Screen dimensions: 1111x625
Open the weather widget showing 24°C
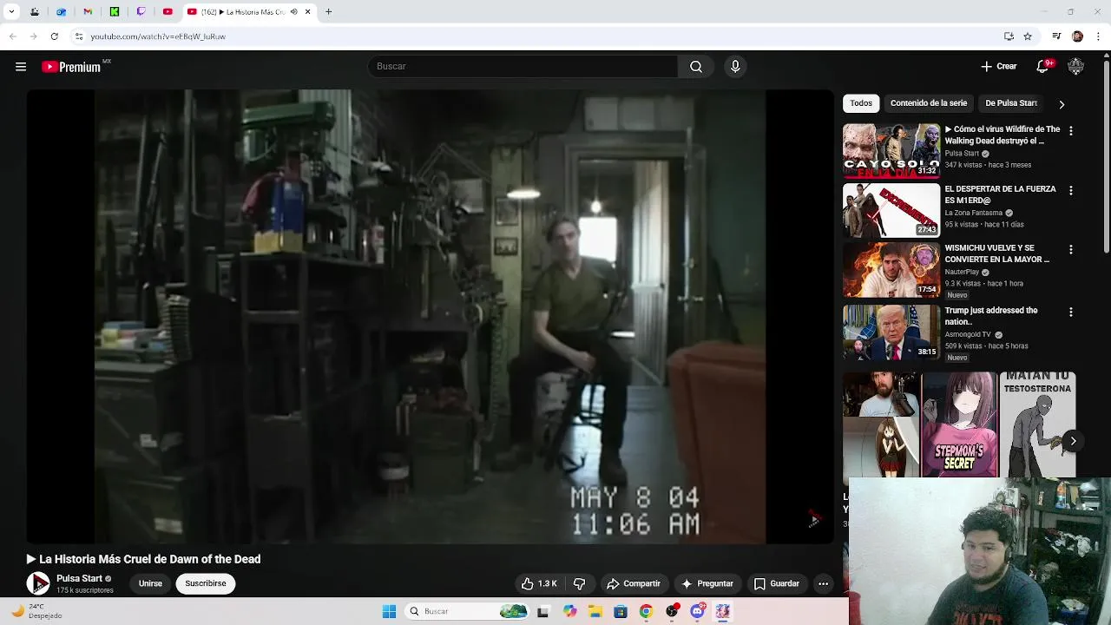click(35, 611)
